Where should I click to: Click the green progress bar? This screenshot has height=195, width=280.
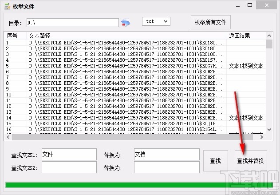pos(139,185)
